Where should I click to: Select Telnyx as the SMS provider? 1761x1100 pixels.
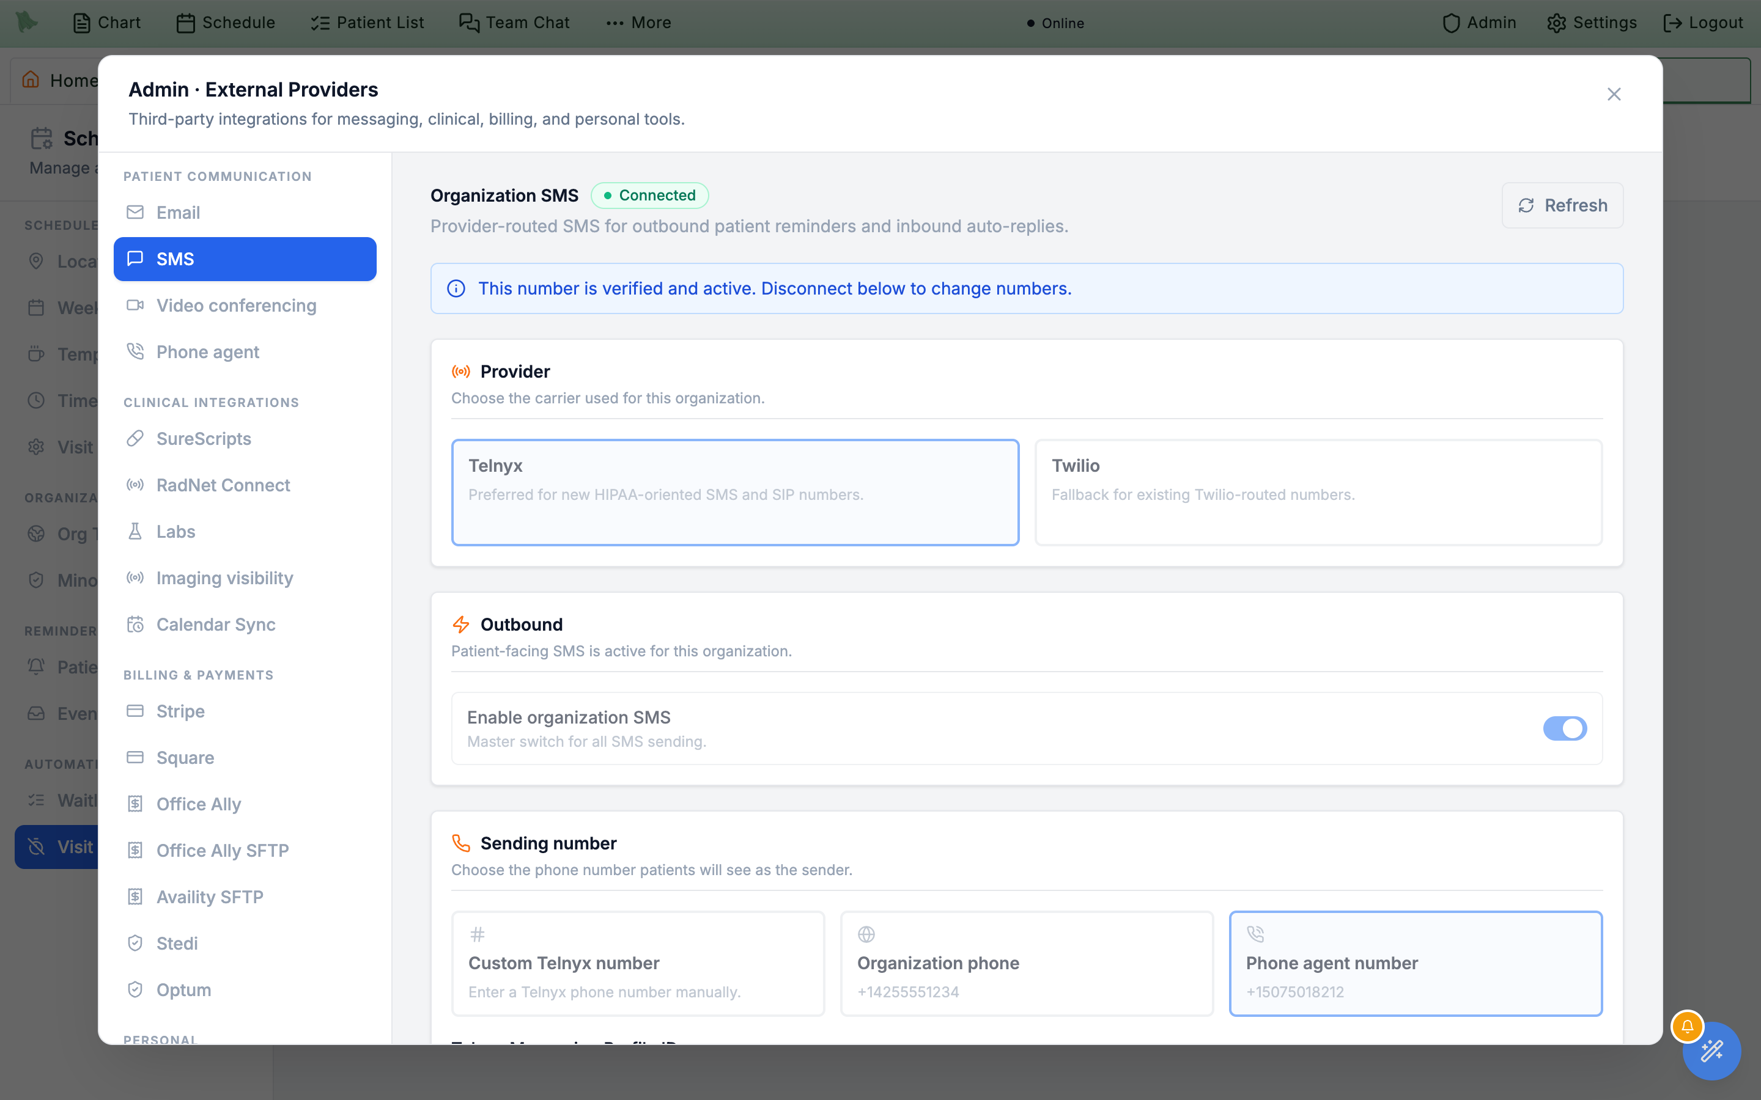click(x=735, y=493)
